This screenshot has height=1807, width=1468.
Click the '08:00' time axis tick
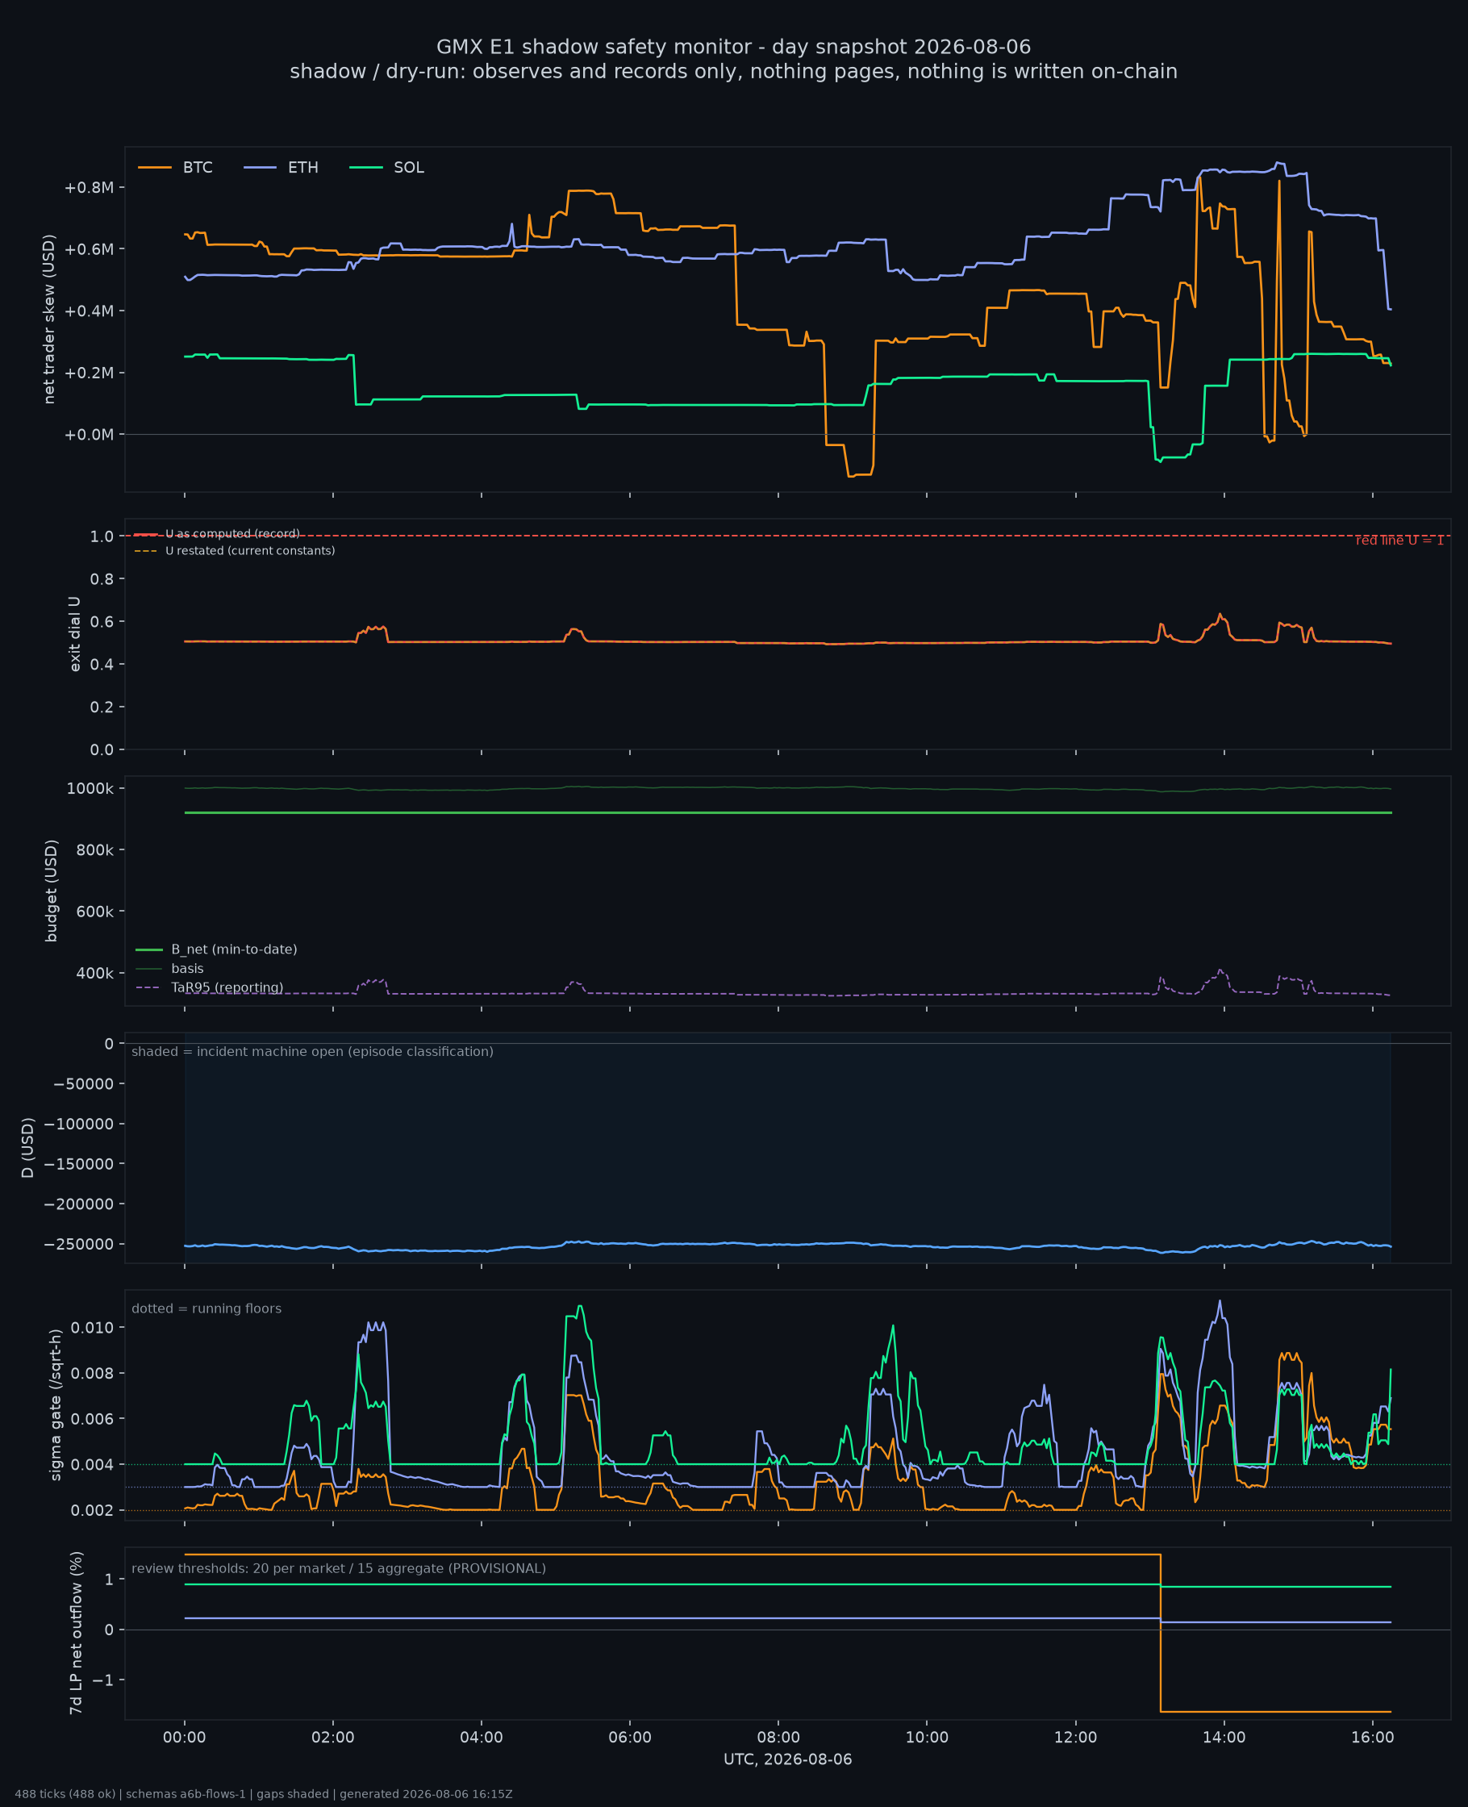coord(778,1738)
